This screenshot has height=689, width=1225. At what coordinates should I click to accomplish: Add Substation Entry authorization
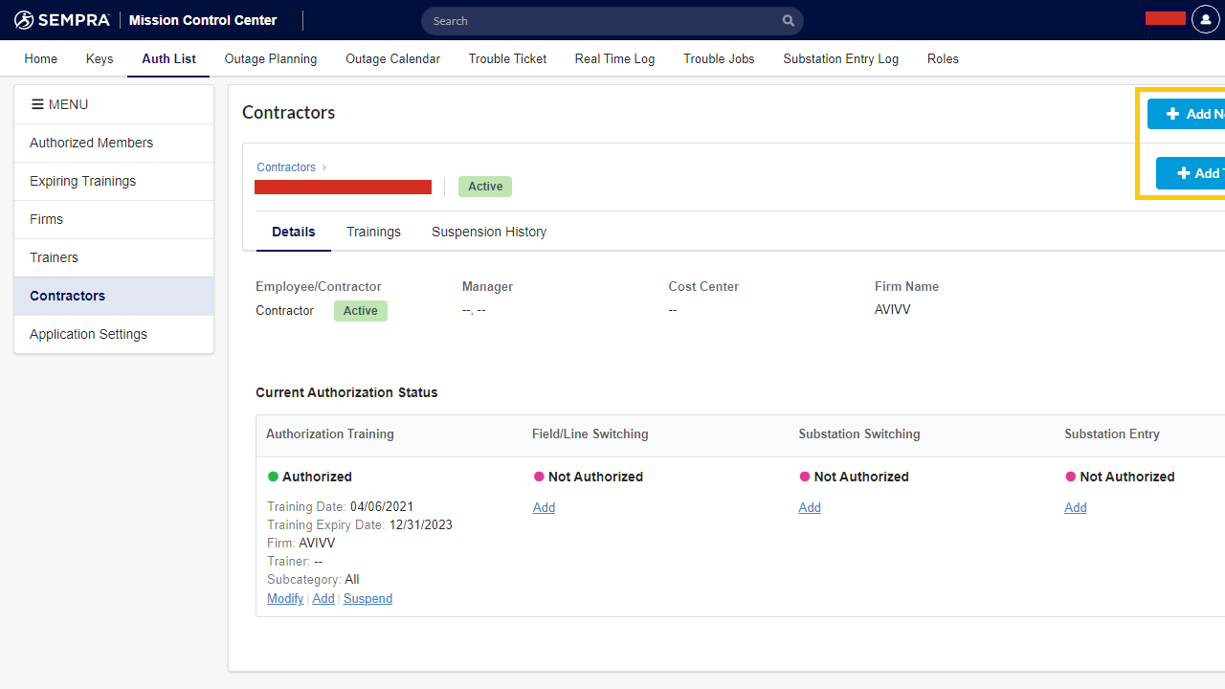1075,507
